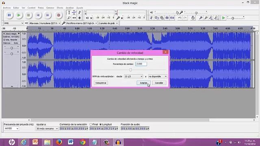Image resolution: width=260 pixels, height=146 pixels.
Task: Open the Archivo menu
Action: (x=6, y=8)
